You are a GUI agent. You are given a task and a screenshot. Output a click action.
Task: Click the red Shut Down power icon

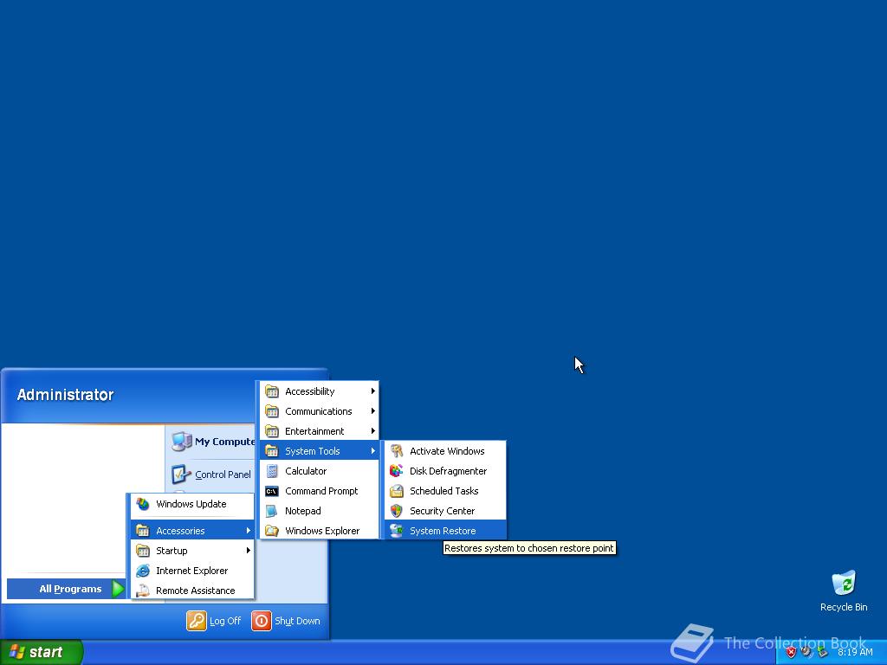(262, 620)
